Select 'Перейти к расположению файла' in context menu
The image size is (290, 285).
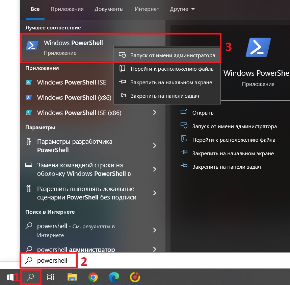tap(167, 69)
